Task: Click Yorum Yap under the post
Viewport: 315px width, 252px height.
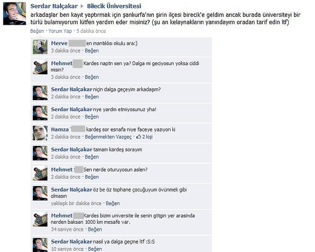Action: (60, 31)
